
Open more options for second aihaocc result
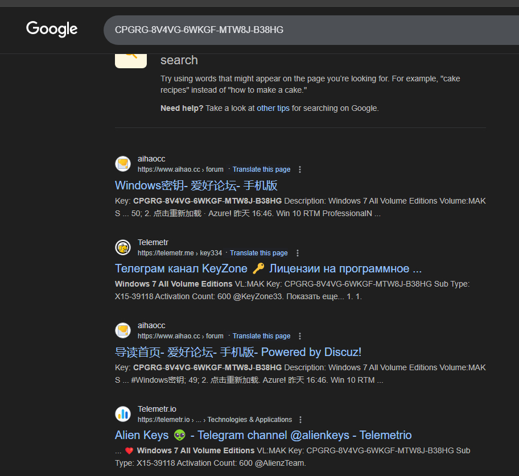tap(300, 336)
